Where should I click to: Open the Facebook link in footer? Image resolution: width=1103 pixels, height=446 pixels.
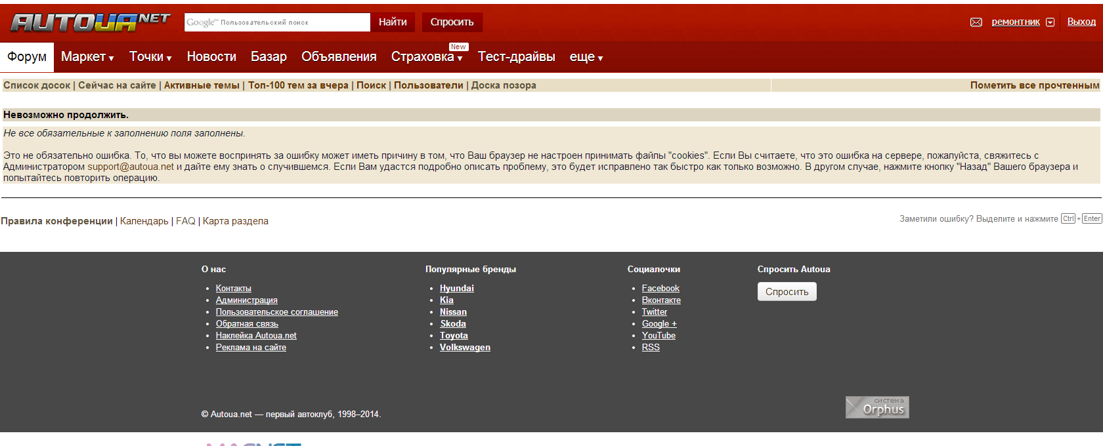pos(660,289)
